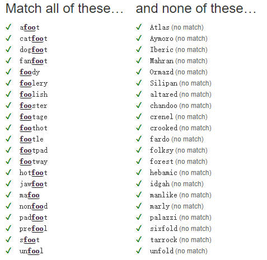The height and width of the screenshot is (260, 267).
Task: Click the 'and none of these' heading
Action: pyautogui.click(x=196, y=8)
